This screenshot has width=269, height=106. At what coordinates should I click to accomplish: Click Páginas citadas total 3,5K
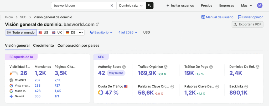(x=61, y=73)
